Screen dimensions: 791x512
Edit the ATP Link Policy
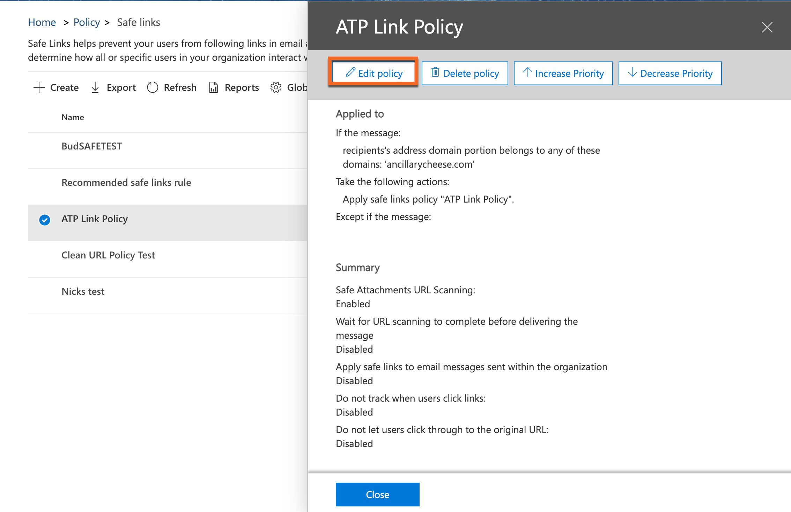click(374, 73)
